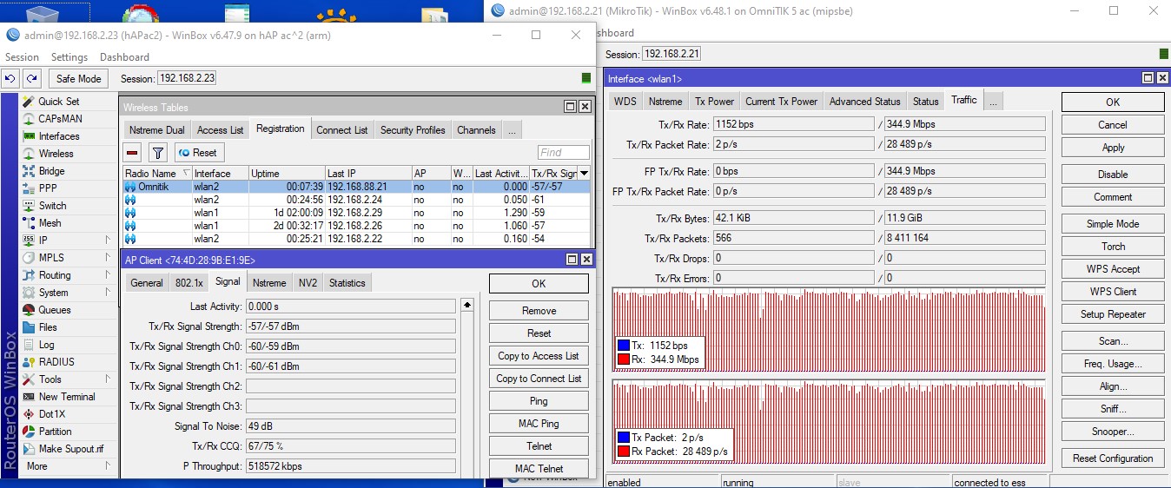The width and height of the screenshot is (1171, 488).
Task: Open Partition in the sidebar menu
Action: click(55, 432)
